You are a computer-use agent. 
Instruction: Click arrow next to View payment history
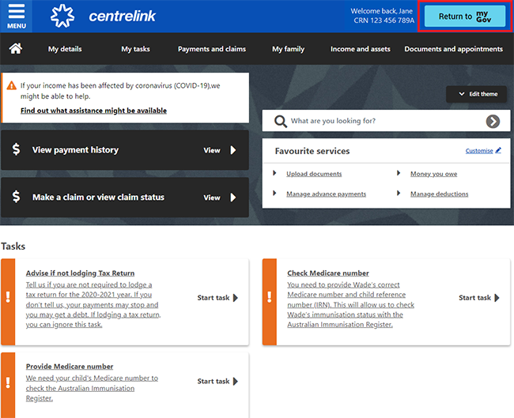(233, 150)
